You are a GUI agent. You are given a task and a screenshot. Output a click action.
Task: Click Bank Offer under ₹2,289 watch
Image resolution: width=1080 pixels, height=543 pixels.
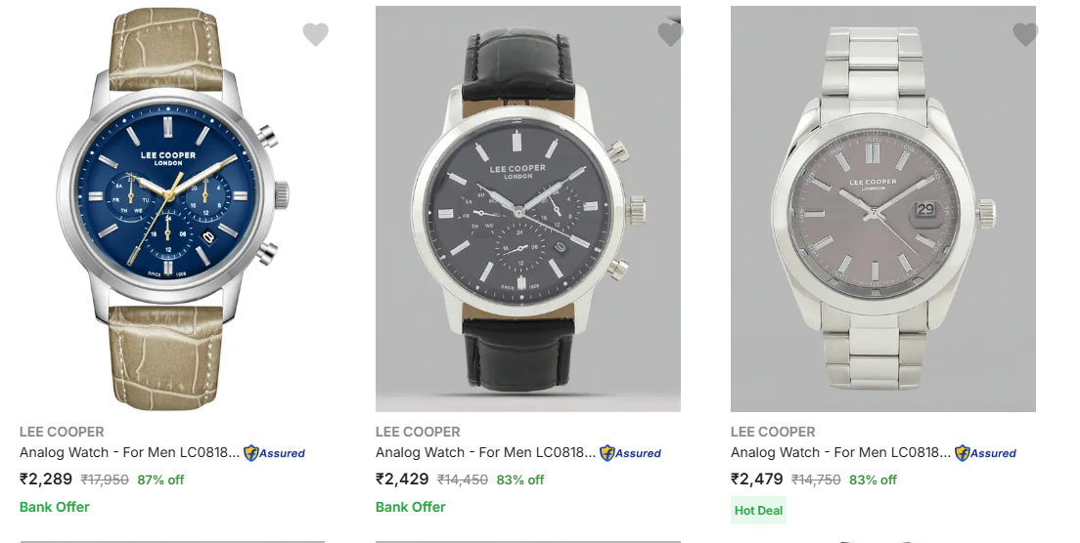click(55, 507)
